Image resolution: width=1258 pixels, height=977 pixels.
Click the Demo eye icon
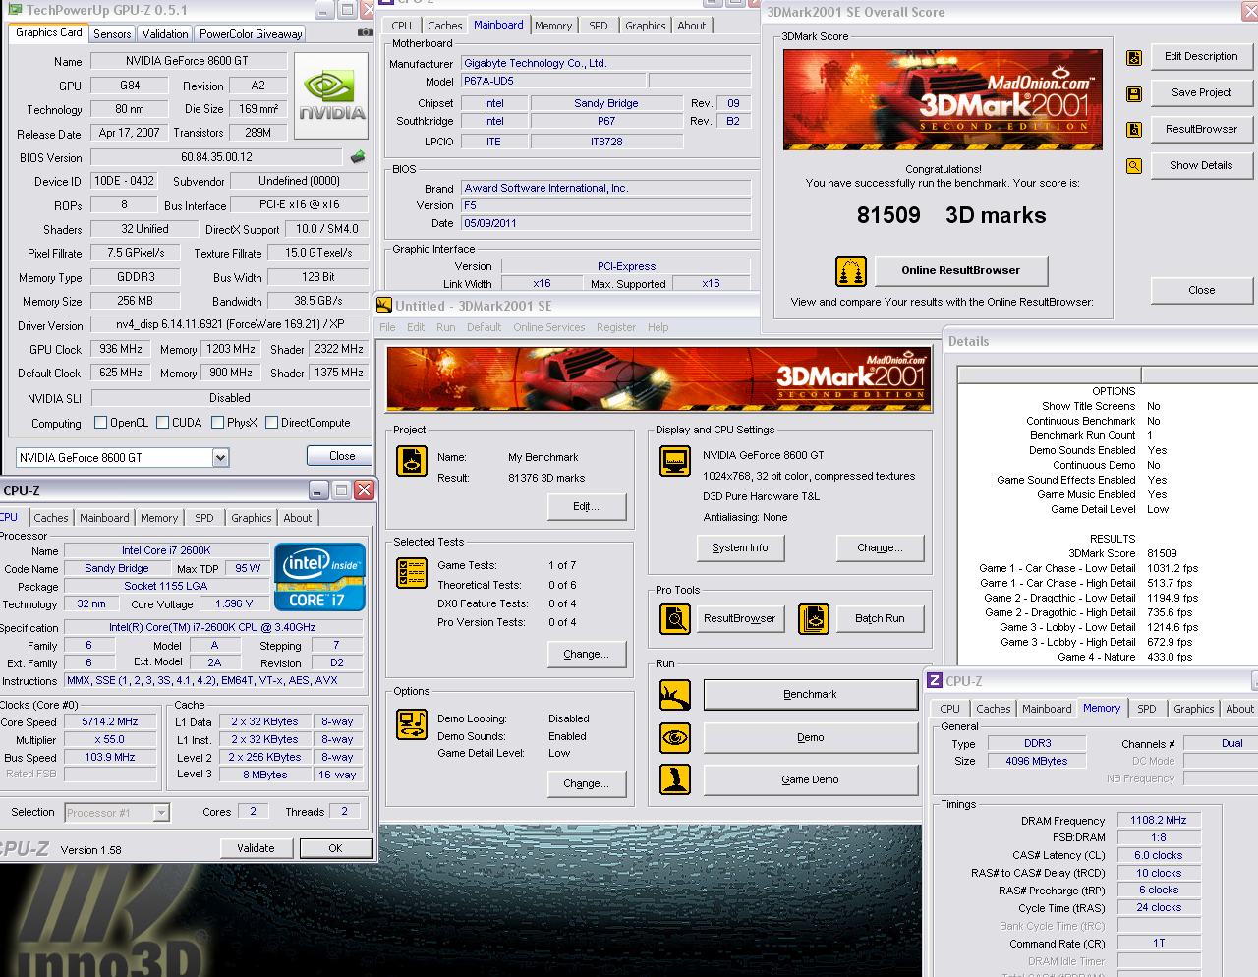[x=675, y=737]
